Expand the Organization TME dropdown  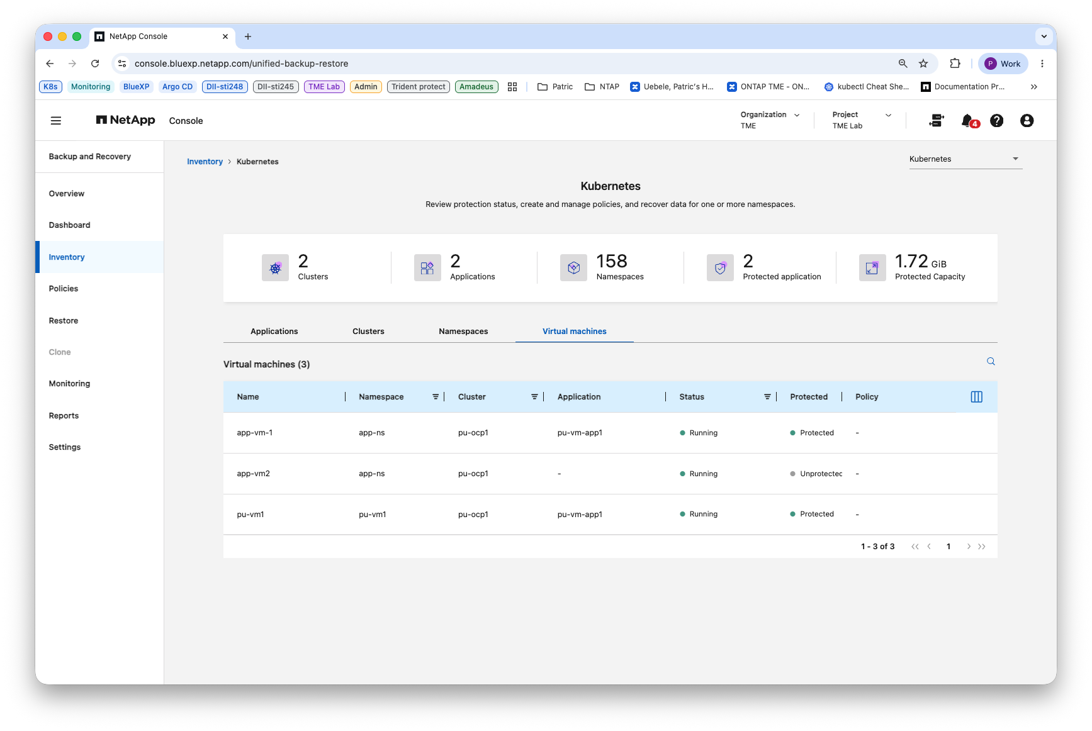click(x=770, y=120)
